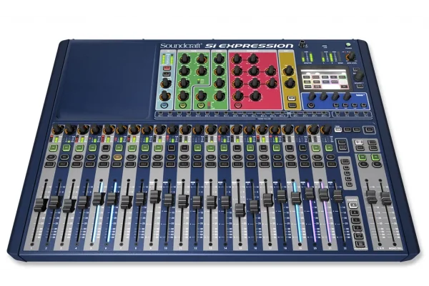The image size is (429, 286).
Task: Toggle the L&R master ON button
Action: [x=363, y=157]
